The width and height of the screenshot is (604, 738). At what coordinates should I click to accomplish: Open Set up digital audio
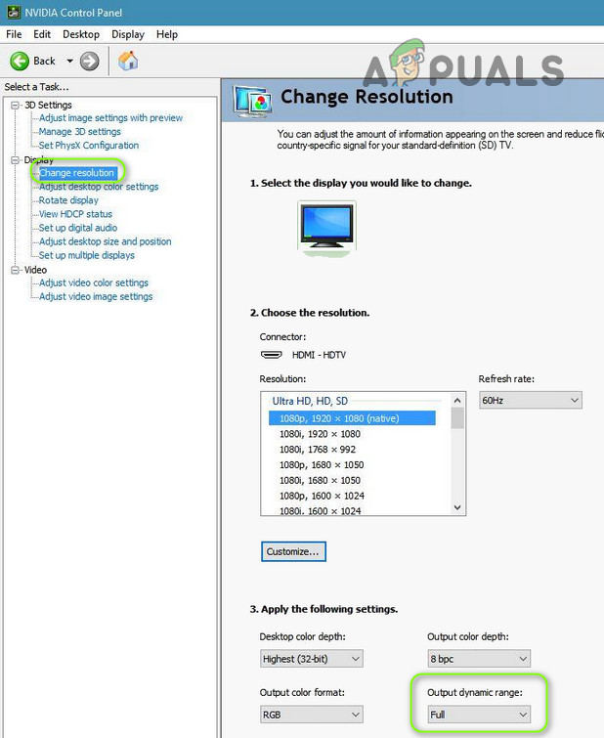[78, 228]
